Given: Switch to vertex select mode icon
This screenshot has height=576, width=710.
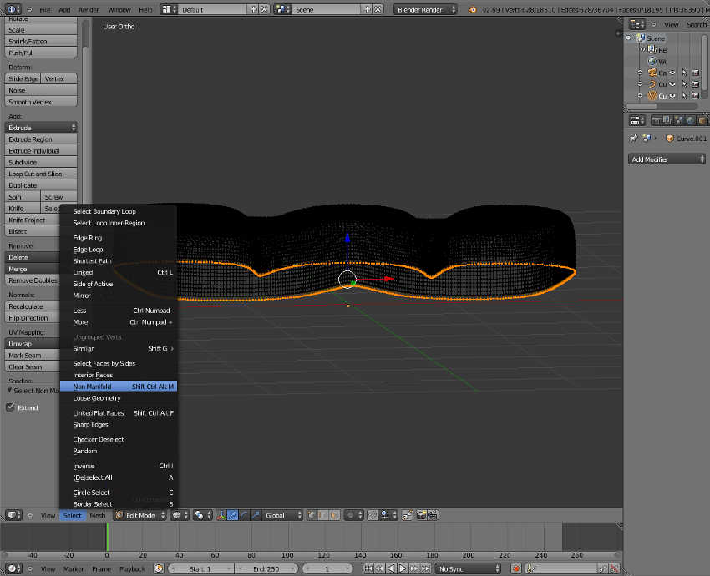Looking at the screenshot, I should pos(312,515).
